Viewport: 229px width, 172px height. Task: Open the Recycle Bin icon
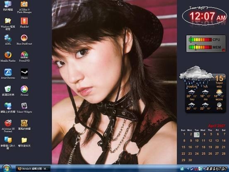8,91
